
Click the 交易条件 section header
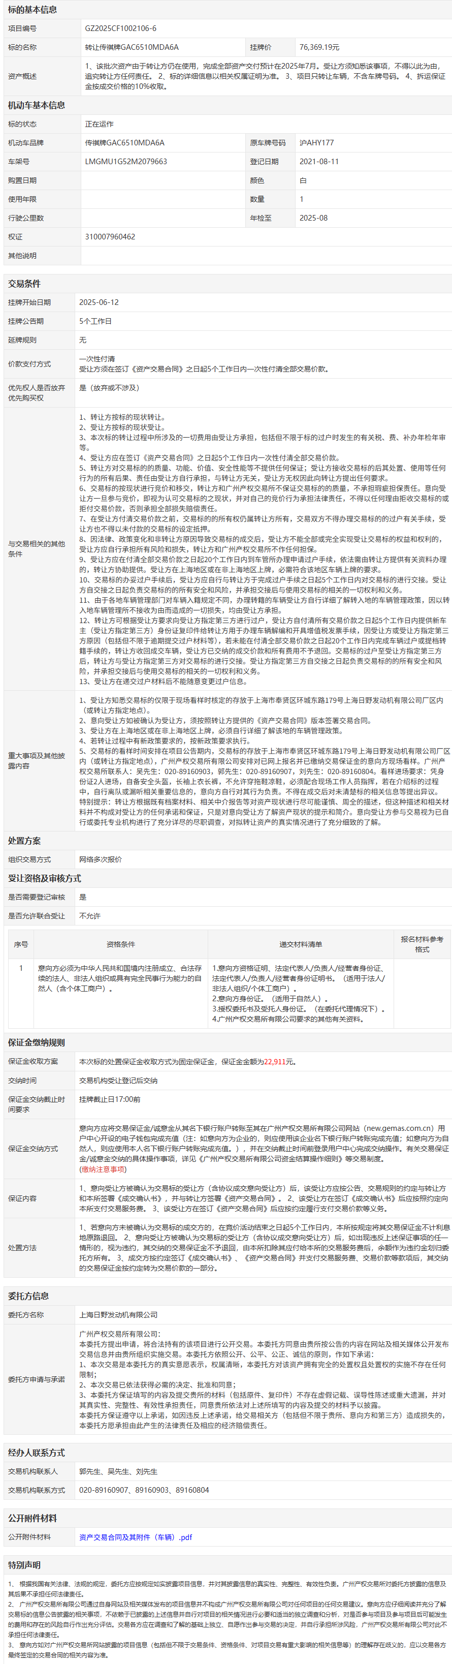(24, 284)
